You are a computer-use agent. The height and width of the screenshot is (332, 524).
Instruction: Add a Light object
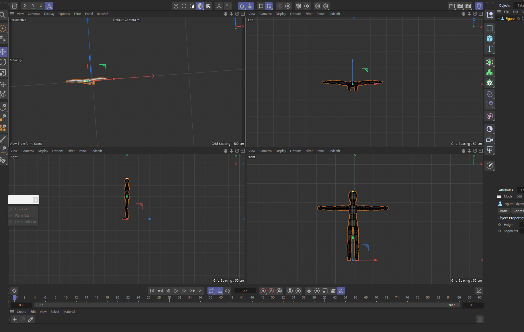(490, 150)
